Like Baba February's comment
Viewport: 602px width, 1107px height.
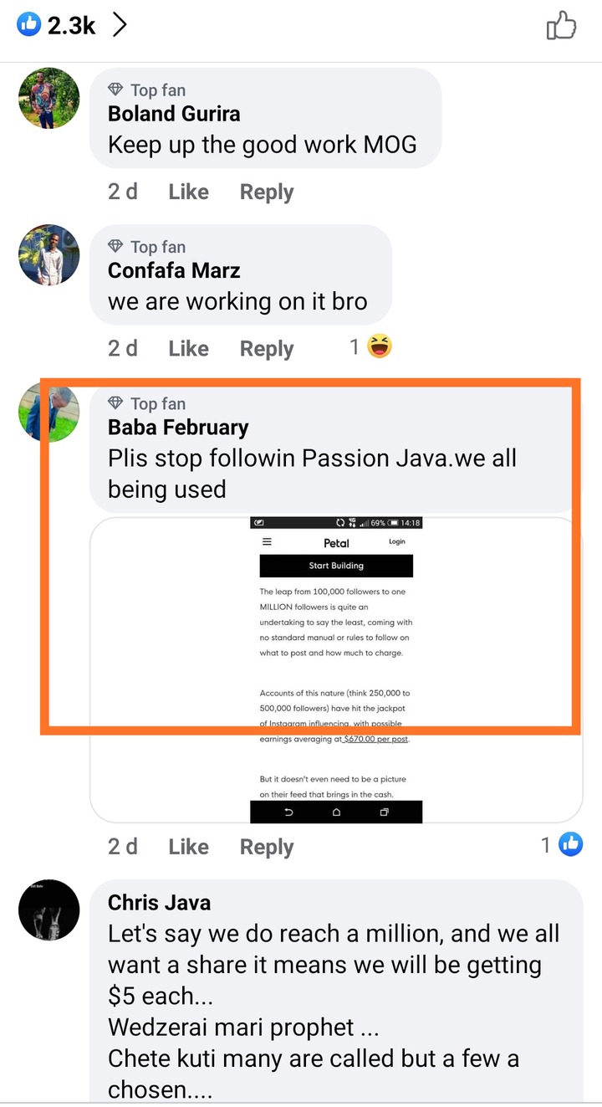coord(188,847)
